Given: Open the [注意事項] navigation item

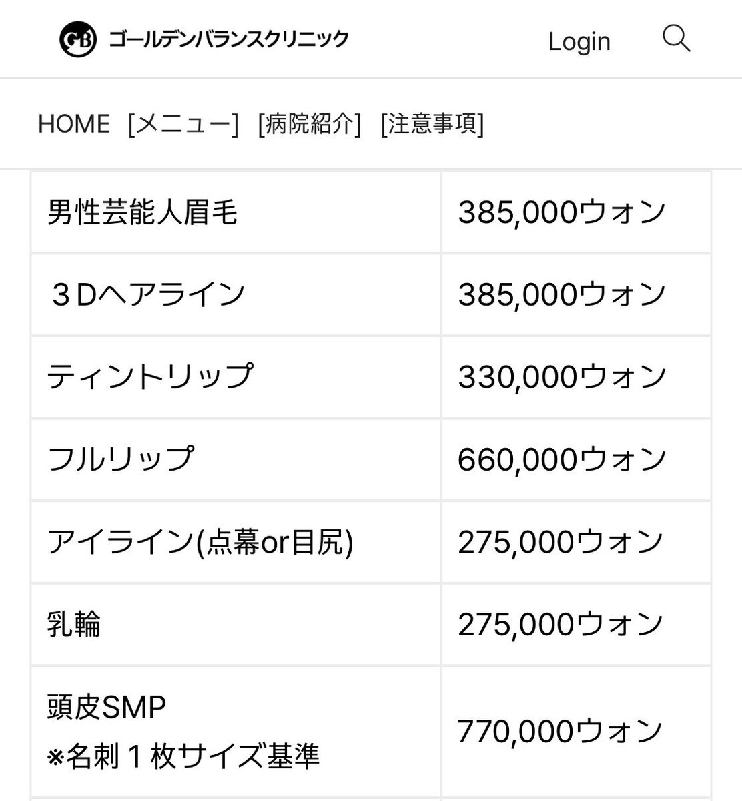Looking at the screenshot, I should pos(432,124).
